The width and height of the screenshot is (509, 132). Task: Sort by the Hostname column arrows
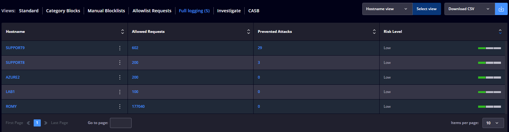coord(123,32)
